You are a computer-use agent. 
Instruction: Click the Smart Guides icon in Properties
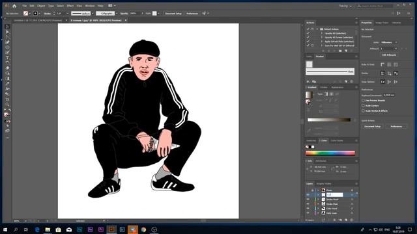[x=395, y=73]
